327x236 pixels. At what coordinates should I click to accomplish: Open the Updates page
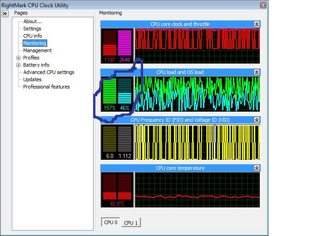32,79
